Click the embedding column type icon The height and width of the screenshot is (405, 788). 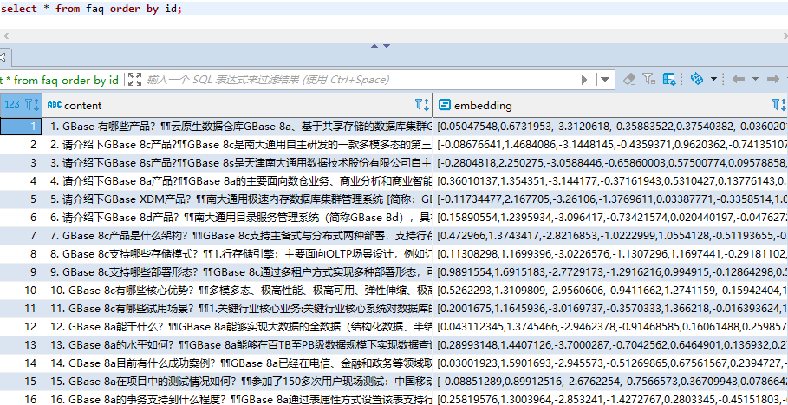[x=444, y=105]
